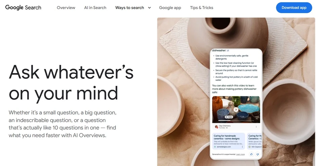Play the pottery video in phone mockup
316x166 pixels.
point(236,109)
